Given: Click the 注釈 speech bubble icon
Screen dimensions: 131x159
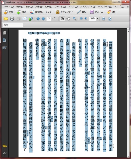Looking at the screenshot, I should [109, 12].
